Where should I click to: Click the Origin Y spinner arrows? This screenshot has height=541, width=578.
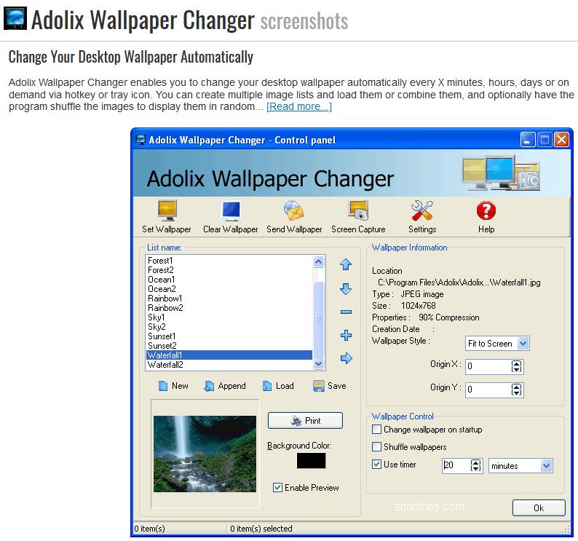tap(516, 390)
